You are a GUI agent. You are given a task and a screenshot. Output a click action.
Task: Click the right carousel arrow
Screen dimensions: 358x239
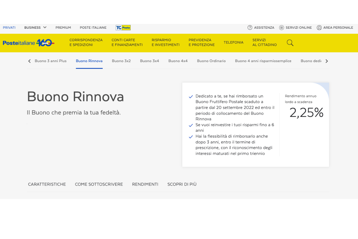point(327,61)
